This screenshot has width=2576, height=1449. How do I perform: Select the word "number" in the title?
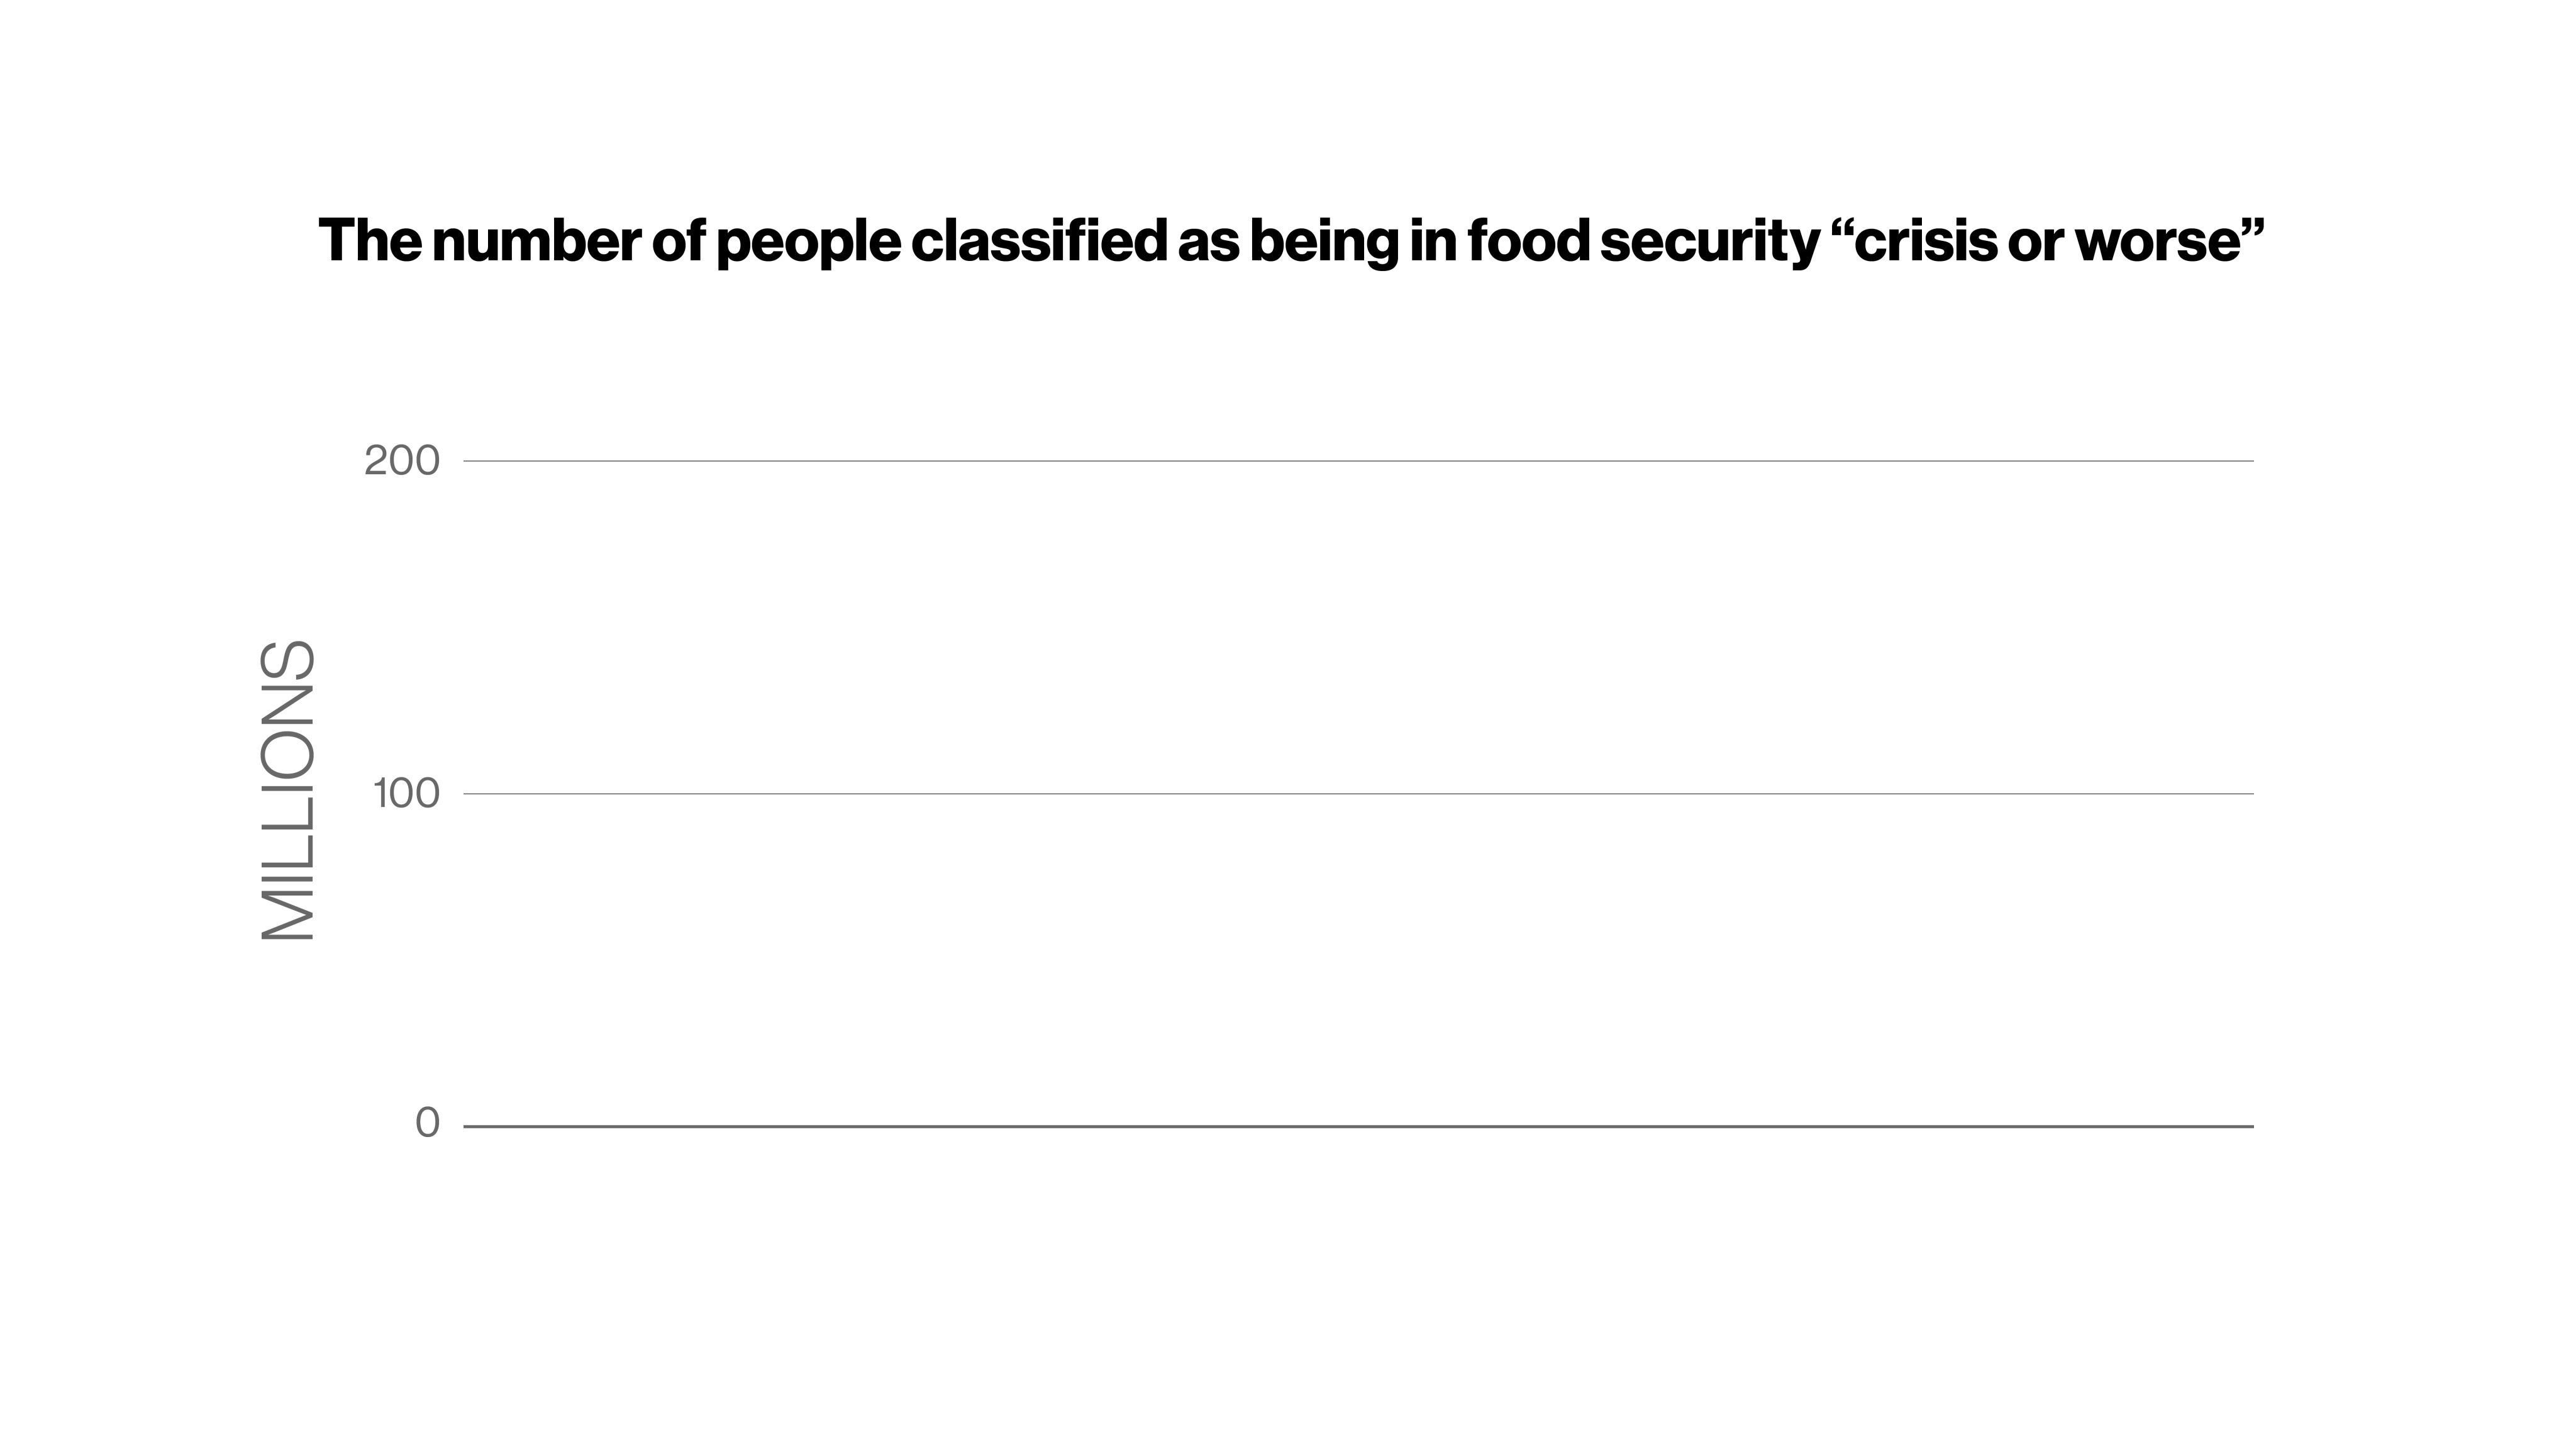535,241
